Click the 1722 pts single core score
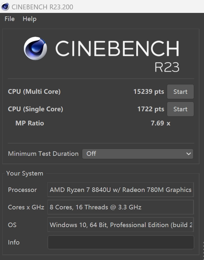This screenshot has height=260, width=204. tap(150, 109)
